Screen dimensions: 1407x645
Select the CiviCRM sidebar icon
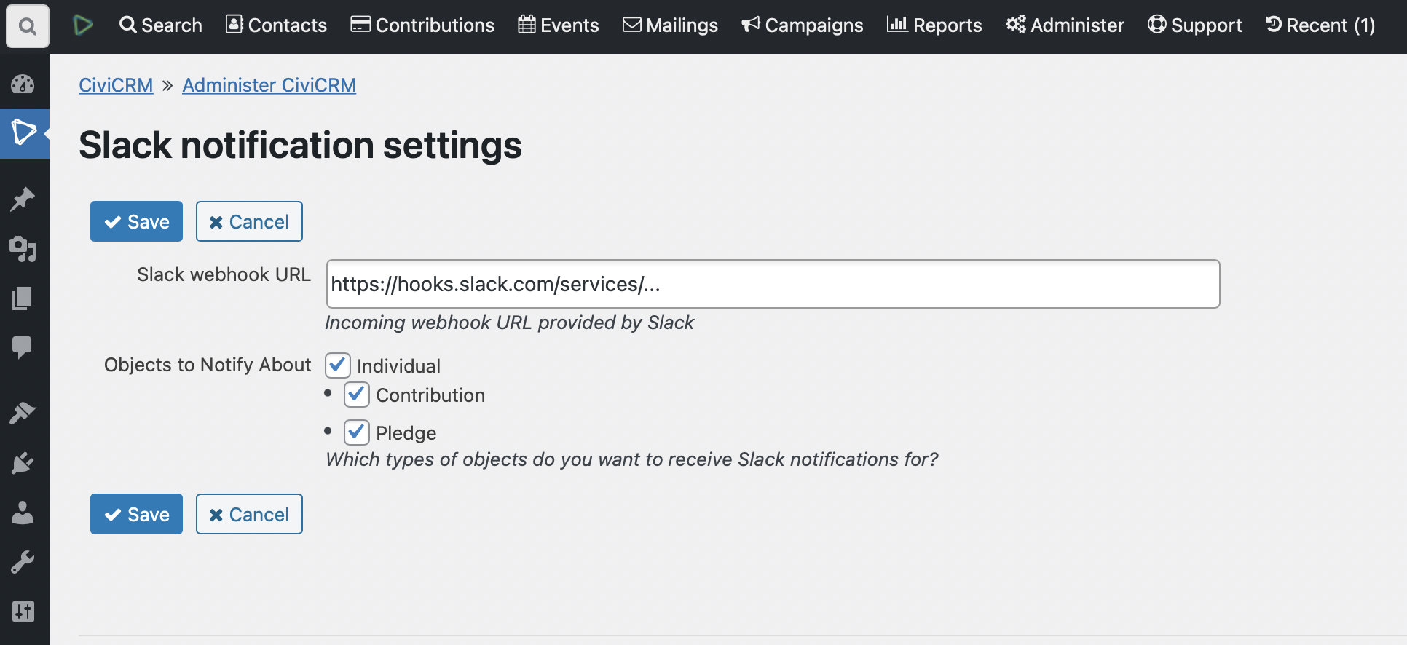(x=24, y=133)
